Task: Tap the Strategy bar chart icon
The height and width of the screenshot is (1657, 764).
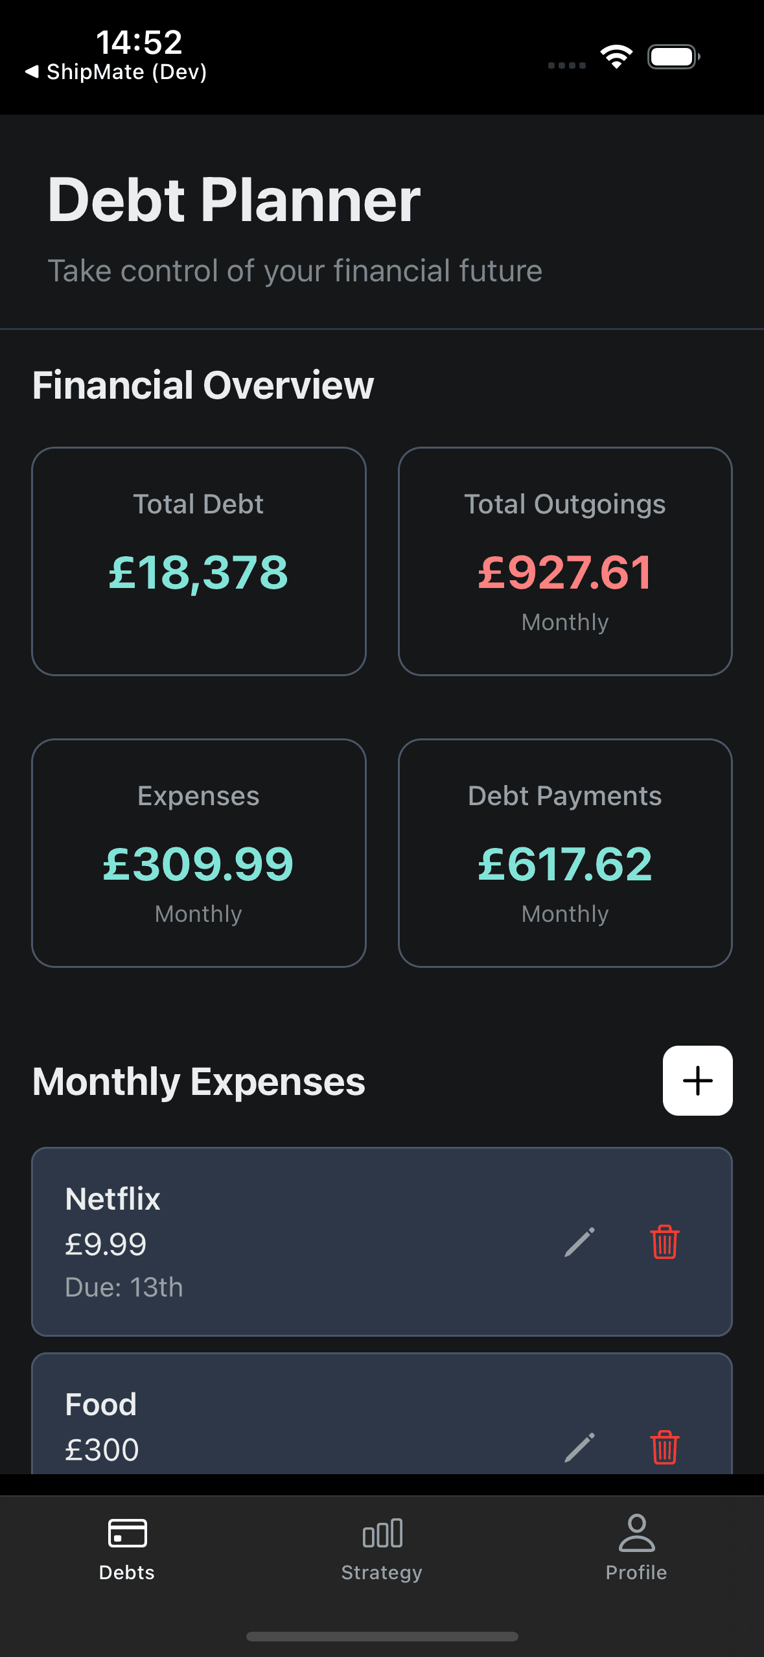Action: coord(382,1533)
